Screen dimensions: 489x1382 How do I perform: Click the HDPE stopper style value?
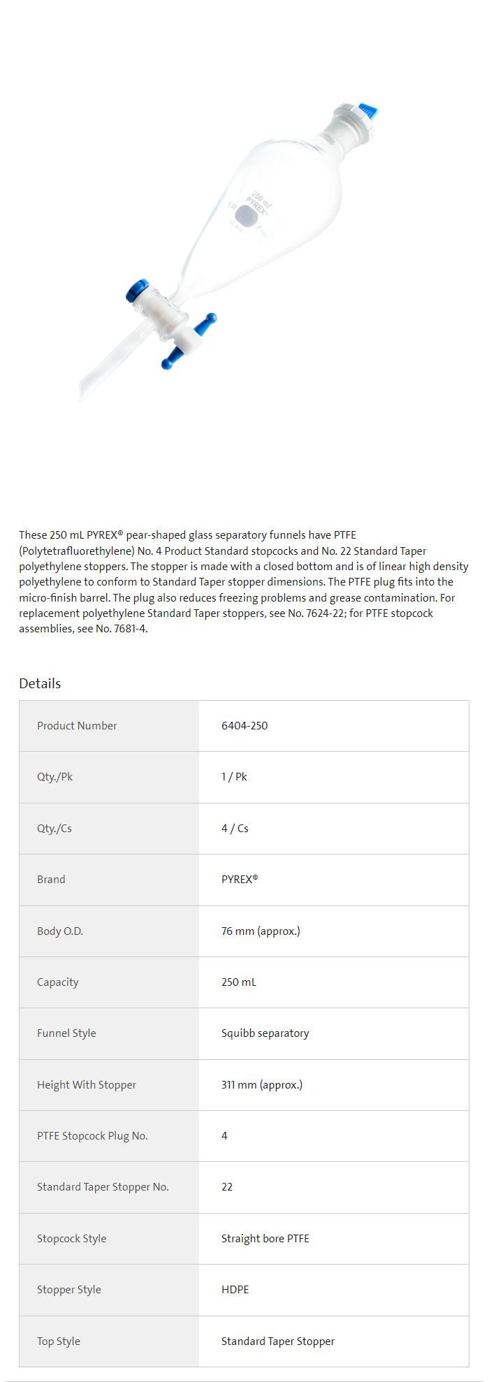[235, 1290]
